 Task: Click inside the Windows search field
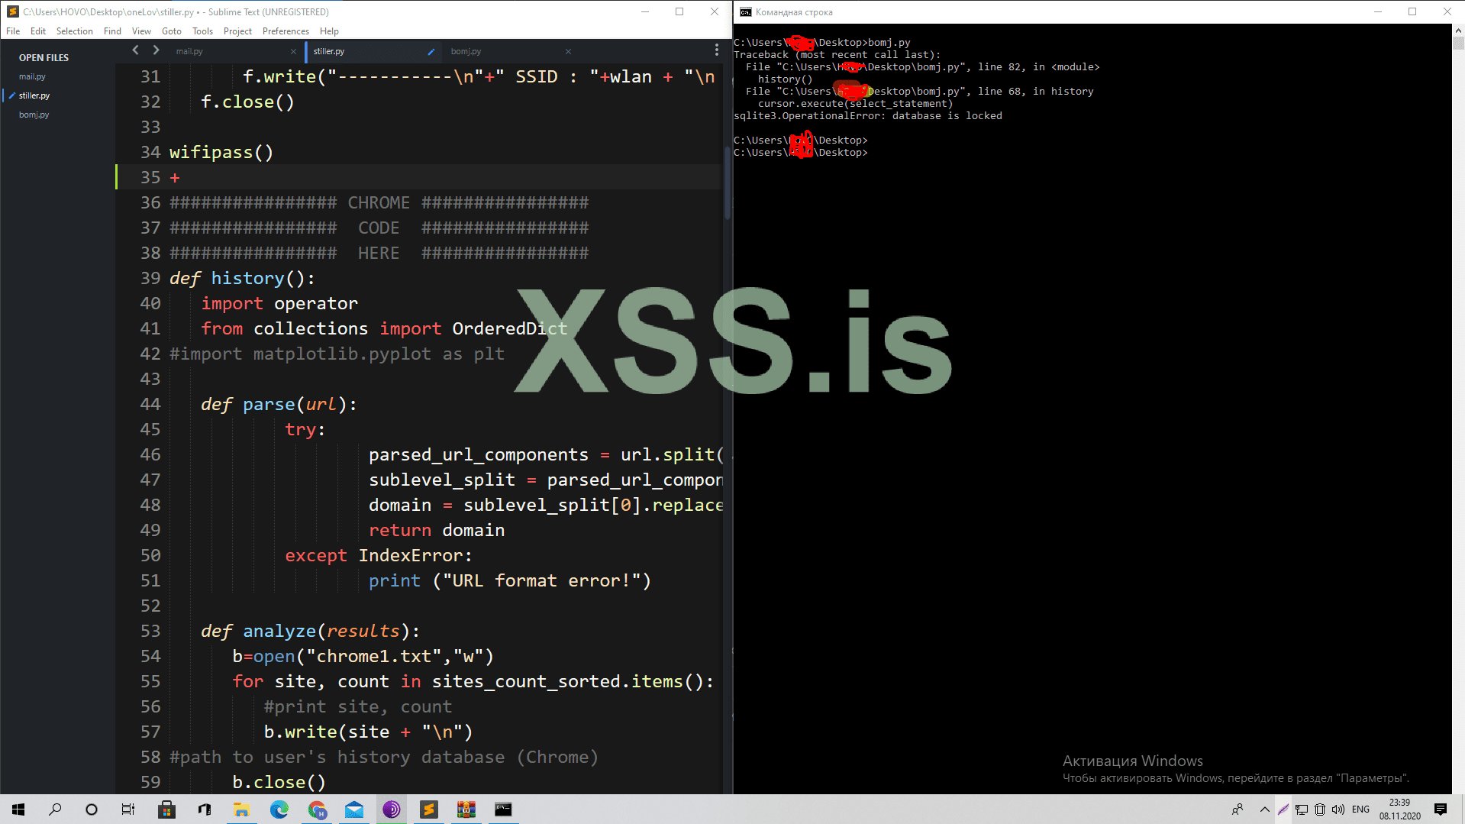tap(54, 809)
